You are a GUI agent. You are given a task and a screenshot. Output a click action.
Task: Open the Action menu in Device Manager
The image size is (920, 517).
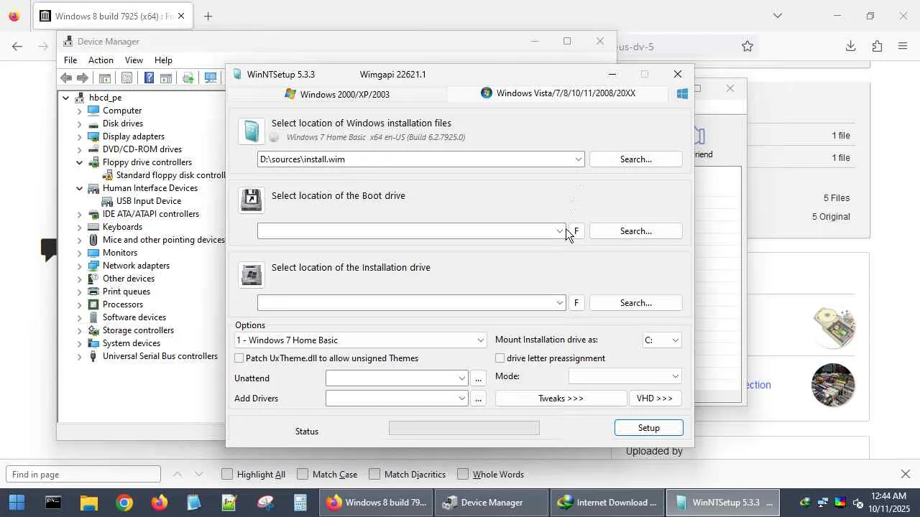click(x=101, y=60)
